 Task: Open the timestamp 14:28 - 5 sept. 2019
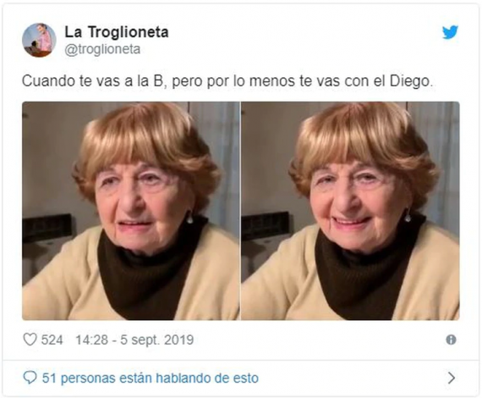(134, 340)
